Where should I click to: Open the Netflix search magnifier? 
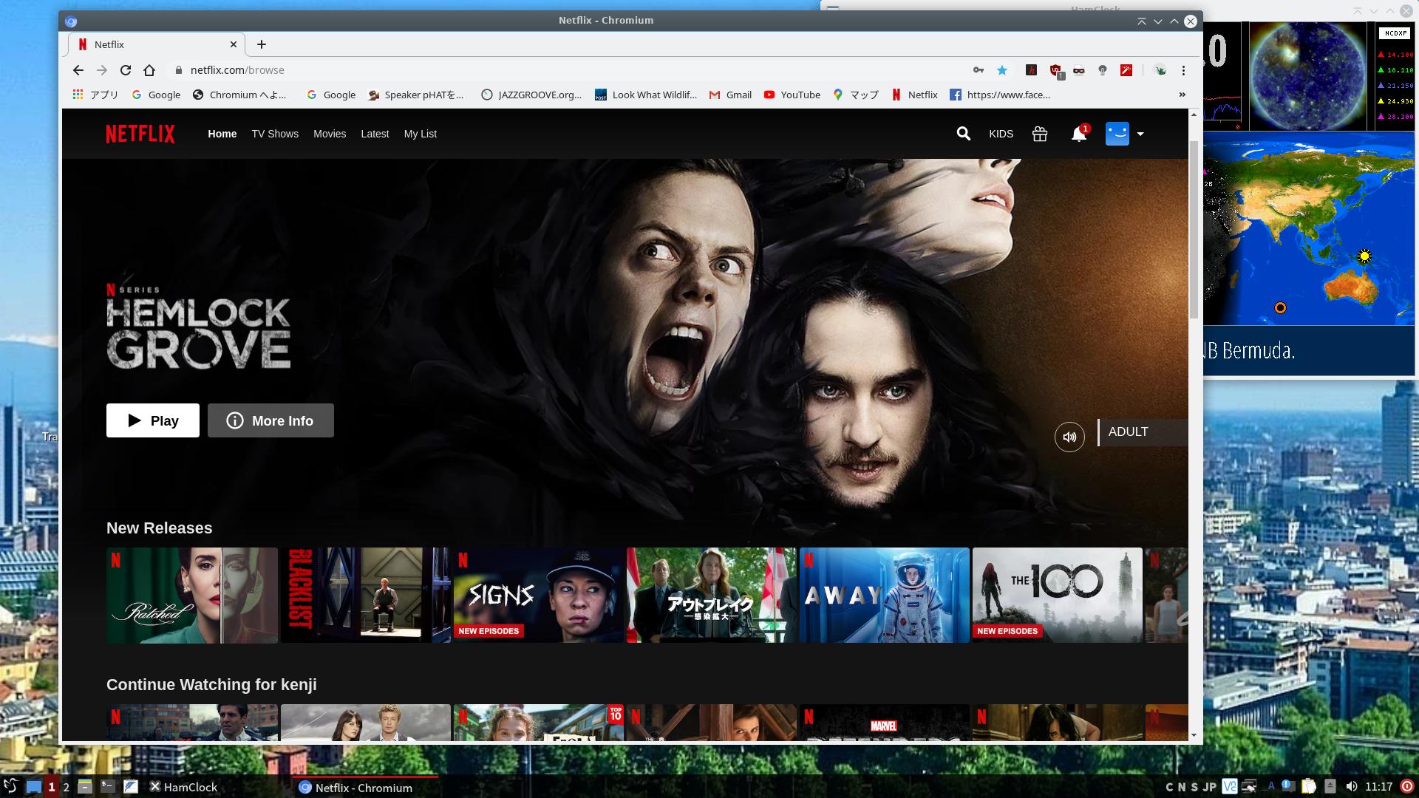pyautogui.click(x=963, y=134)
